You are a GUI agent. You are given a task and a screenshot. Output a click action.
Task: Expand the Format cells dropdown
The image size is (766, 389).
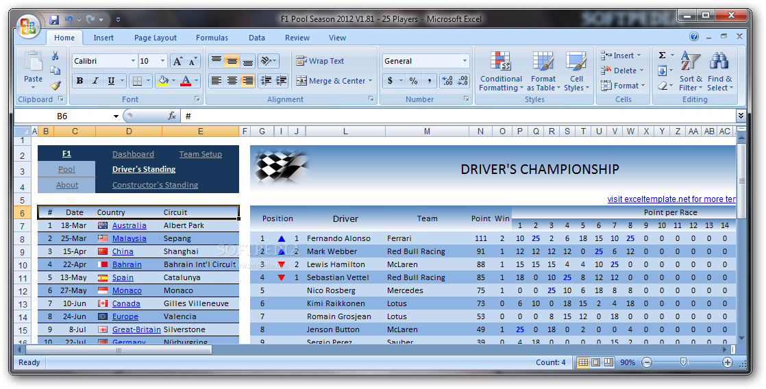[643, 86]
